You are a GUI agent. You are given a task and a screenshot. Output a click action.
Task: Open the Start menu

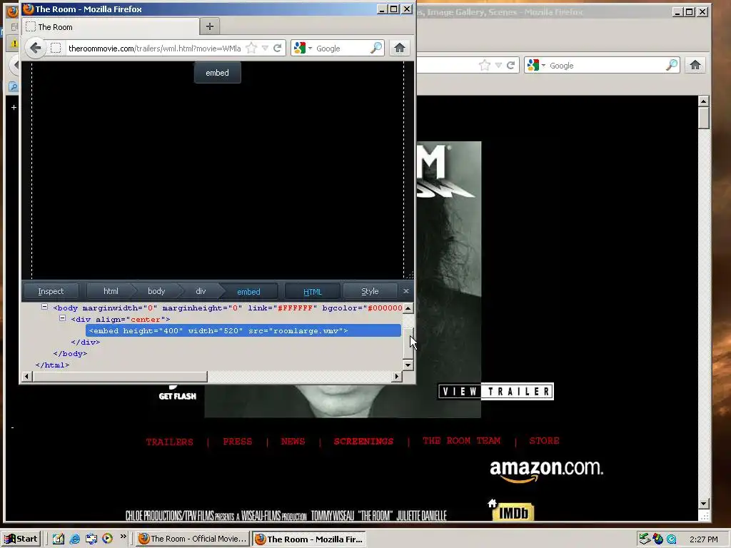21,539
